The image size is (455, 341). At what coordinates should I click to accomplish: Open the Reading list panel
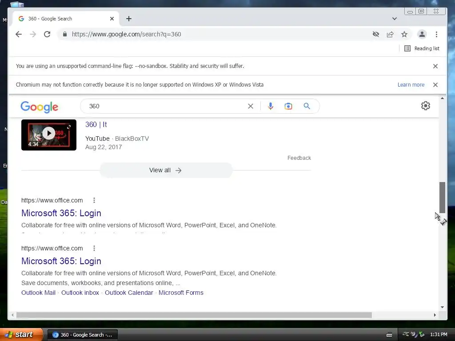pyautogui.click(x=422, y=48)
